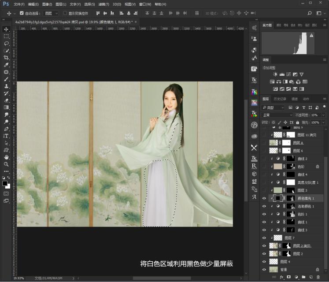The height and width of the screenshot is (282, 329).
Task: Select the Zoom tool
Action: (x=6, y=164)
